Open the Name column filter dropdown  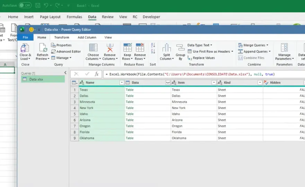pos(122,83)
